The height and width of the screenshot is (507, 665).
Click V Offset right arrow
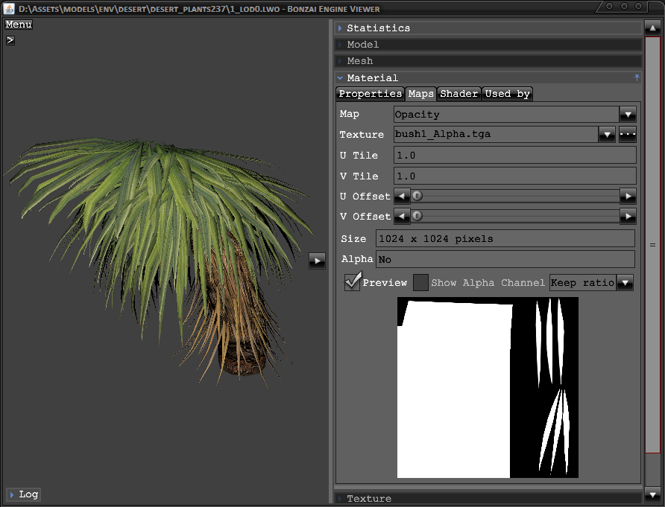click(x=628, y=217)
